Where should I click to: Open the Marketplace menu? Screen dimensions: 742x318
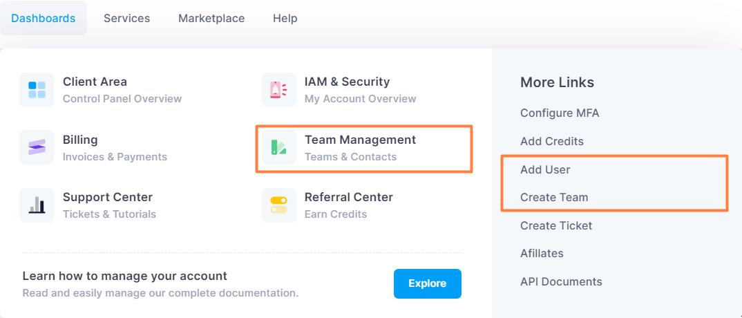tap(211, 19)
